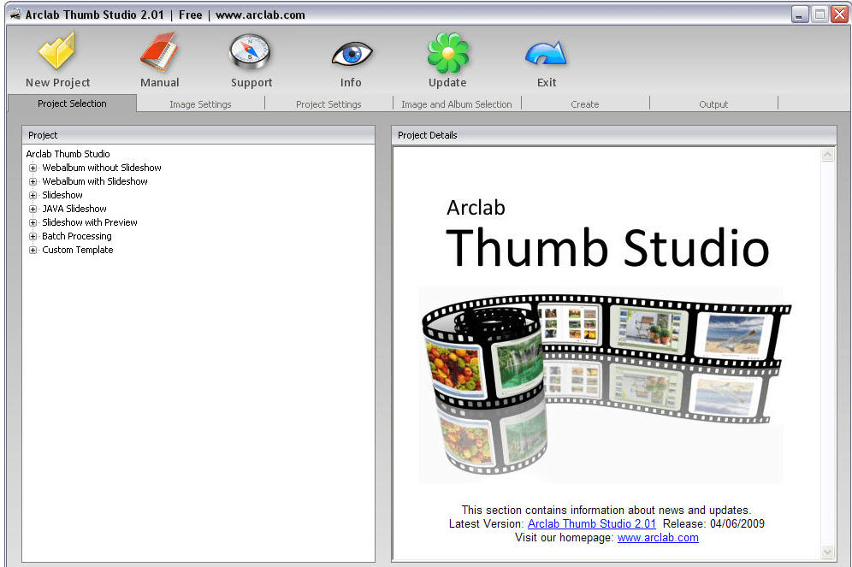This screenshot has height=567, width=852.
Task: Click the Project Details scroll down arrow
Action: tap(827, 552)
